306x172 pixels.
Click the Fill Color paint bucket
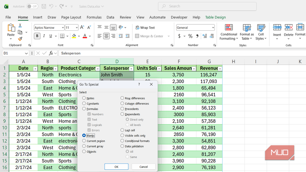(74, 36)
